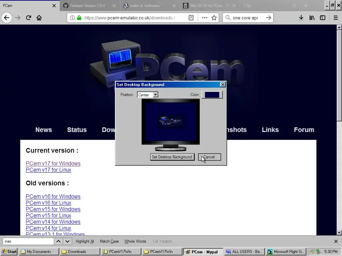The width and height of the screenshot is (342, 256).
Task: Click the green padlock security icon
Action: pos(79,18)
